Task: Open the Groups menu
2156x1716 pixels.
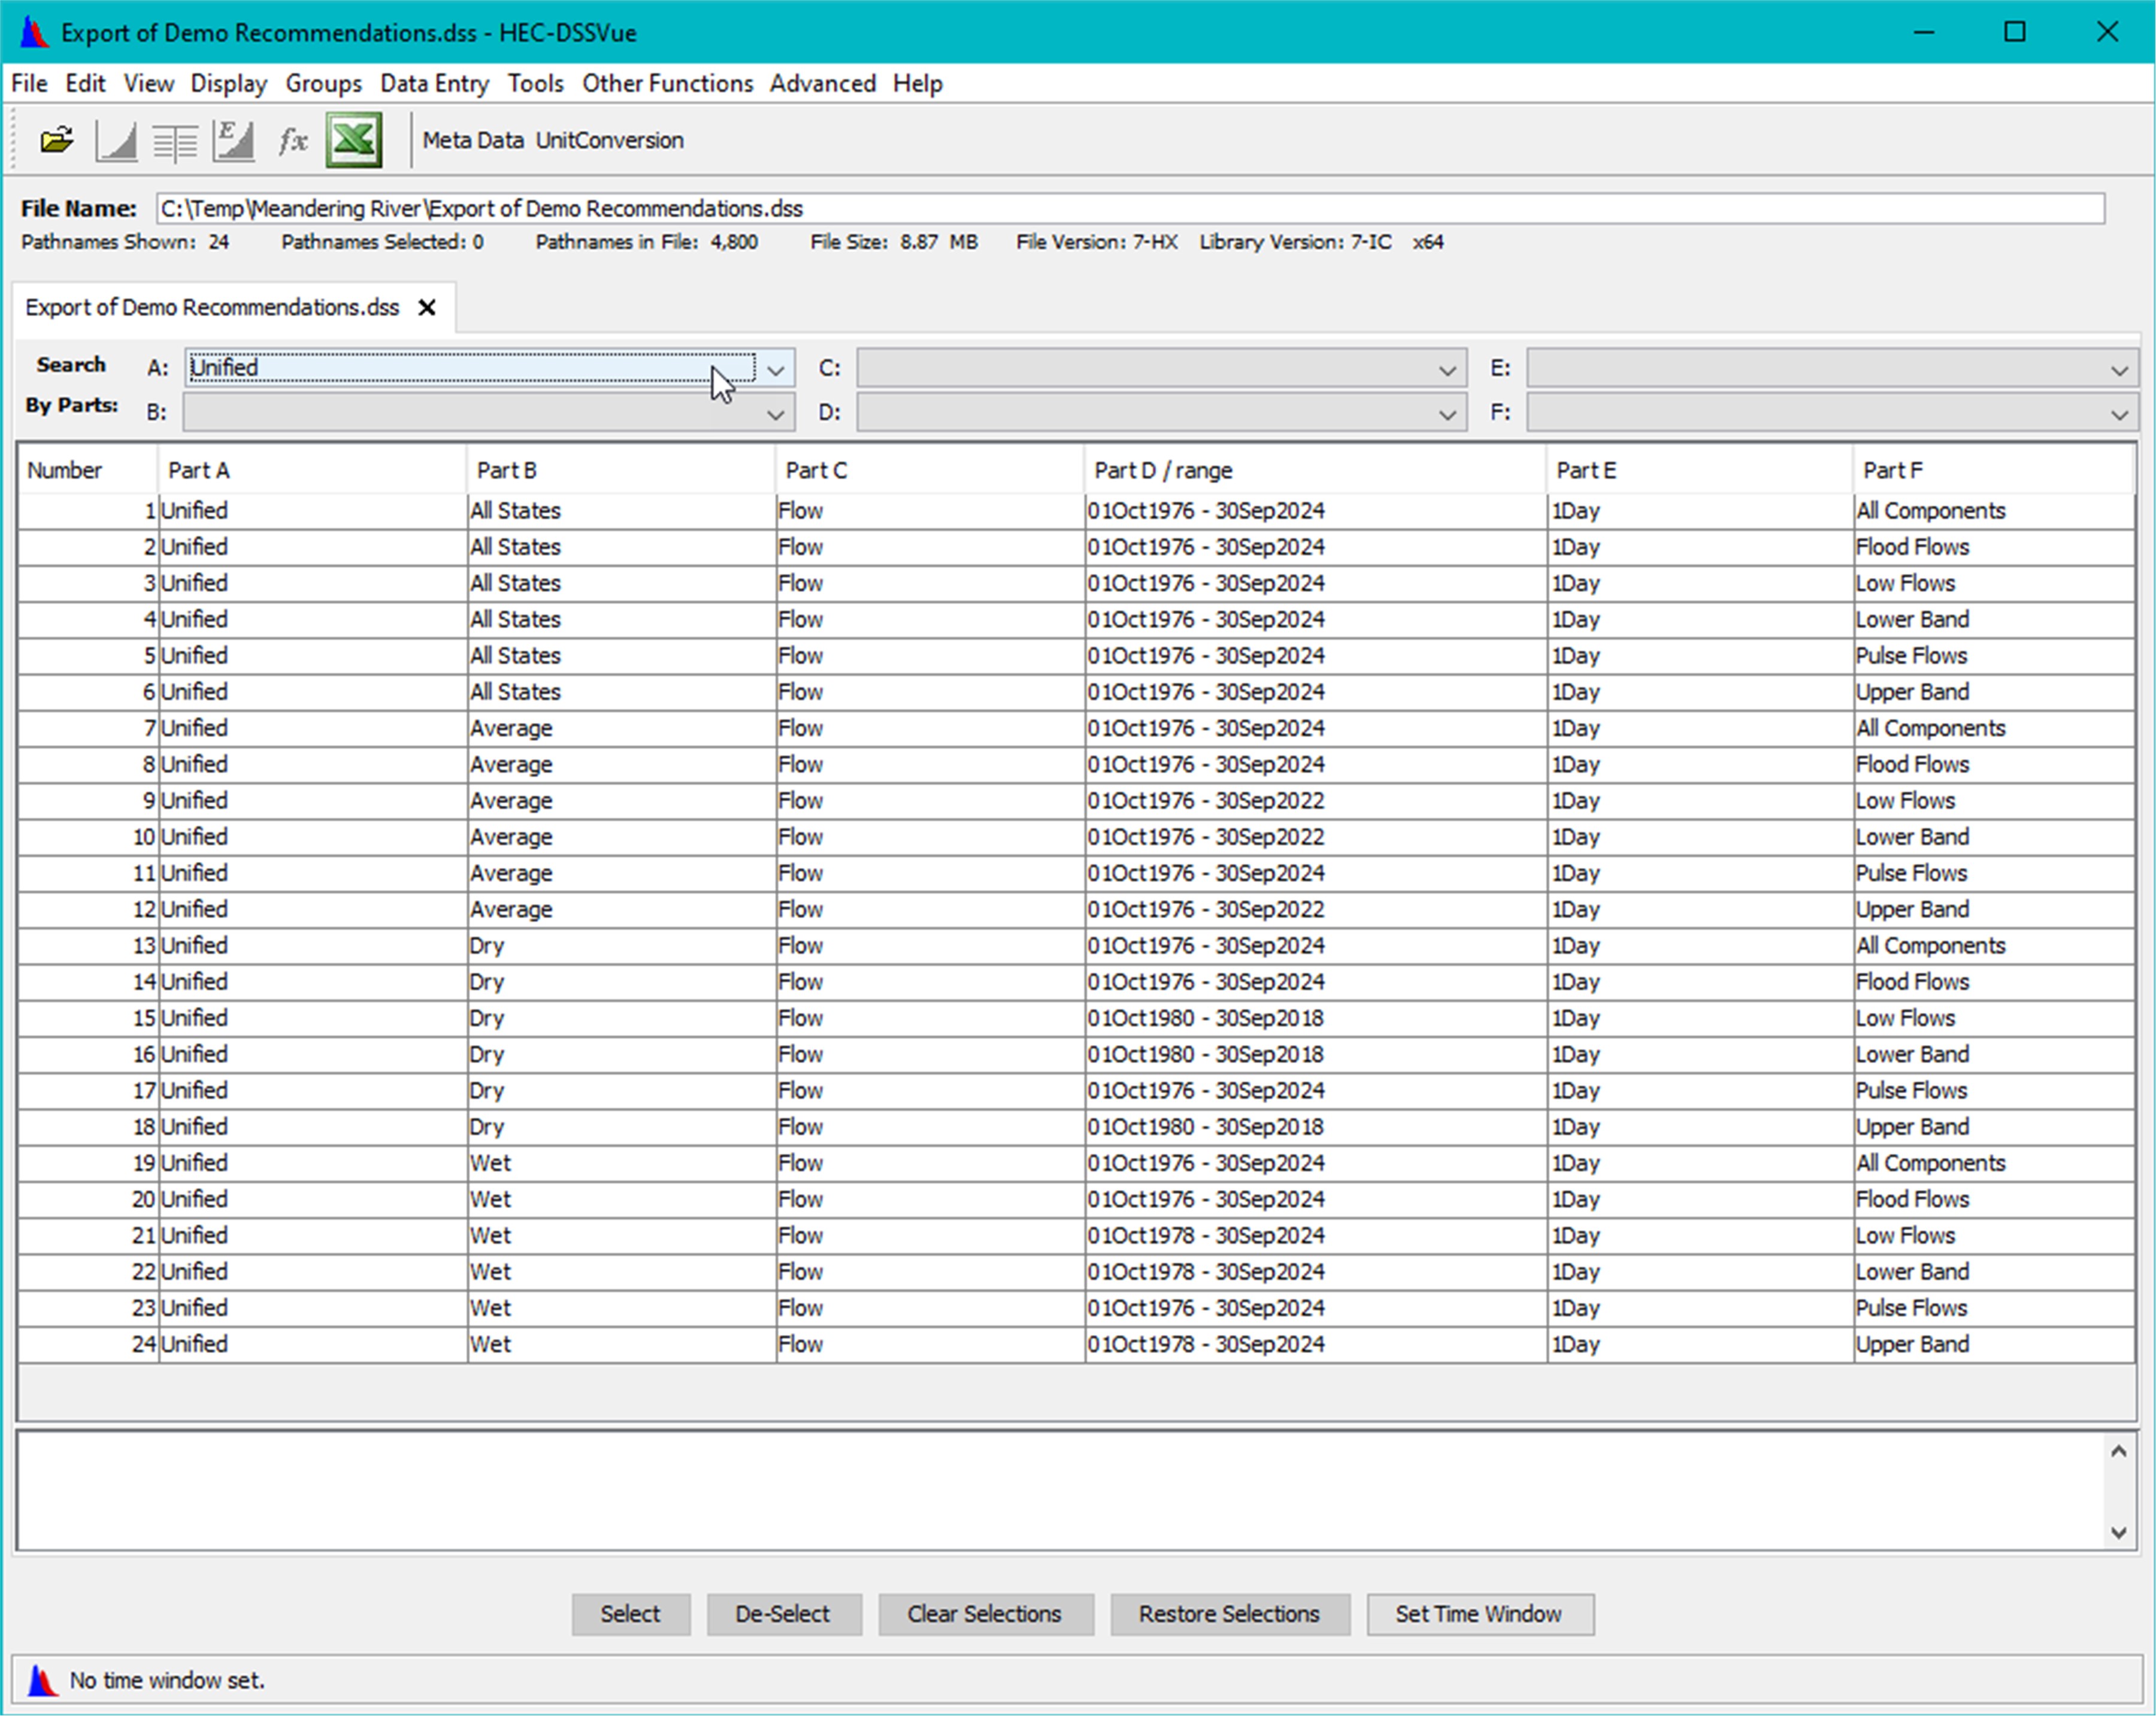Action: click(x=324, y=83)
